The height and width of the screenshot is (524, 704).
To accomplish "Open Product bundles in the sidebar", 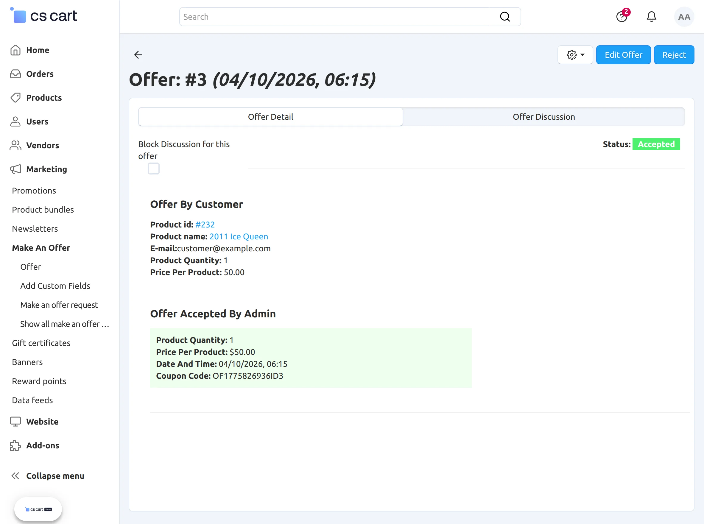I will 43,210.
